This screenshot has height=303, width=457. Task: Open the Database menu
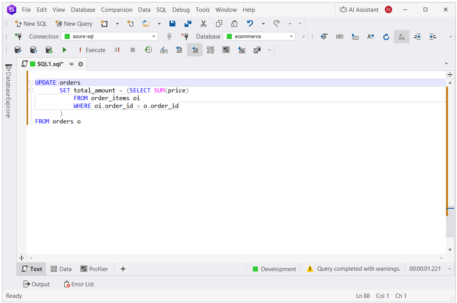pos(83,10)
